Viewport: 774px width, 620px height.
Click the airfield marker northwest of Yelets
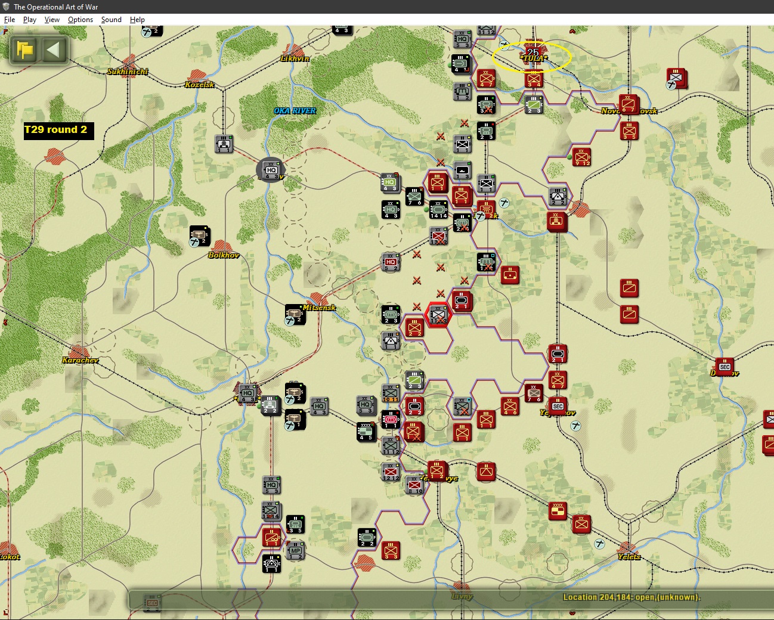point(600,544)
